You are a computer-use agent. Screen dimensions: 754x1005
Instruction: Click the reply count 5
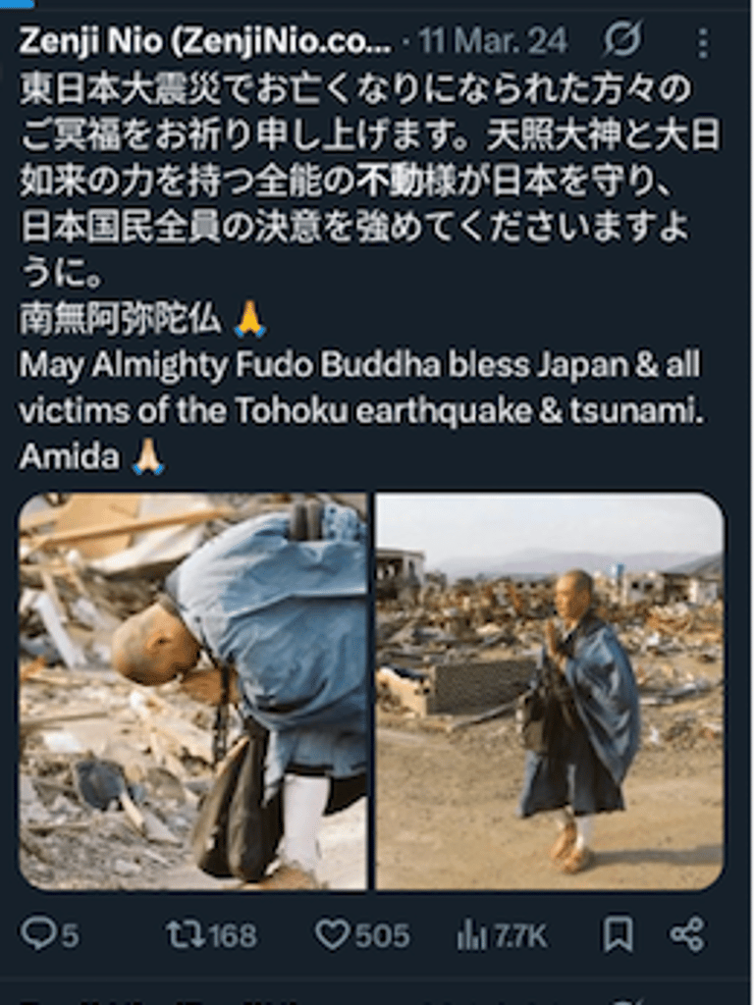(x=71, y=935)
